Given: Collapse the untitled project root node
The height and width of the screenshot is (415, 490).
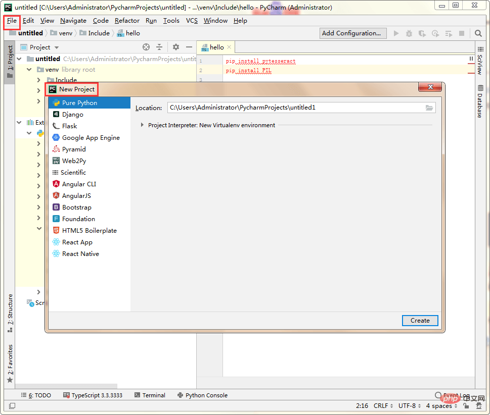Looking at the screenshot, I should [x=19, y=59].
